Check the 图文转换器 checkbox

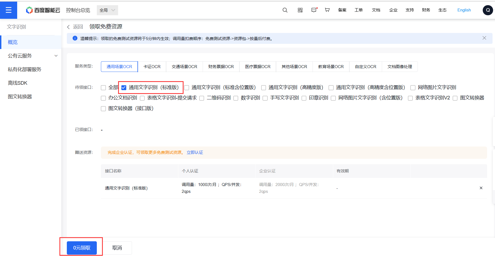tap(455, 98)
